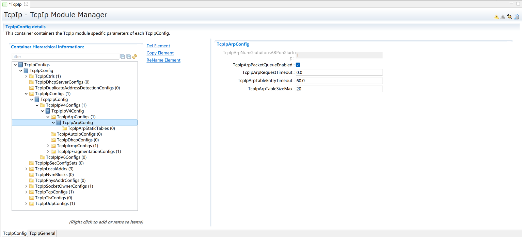This screenshot has height=237, width=522.
Task: Select the TcpIpConfig bottom tab
Action: click(15, 233)
